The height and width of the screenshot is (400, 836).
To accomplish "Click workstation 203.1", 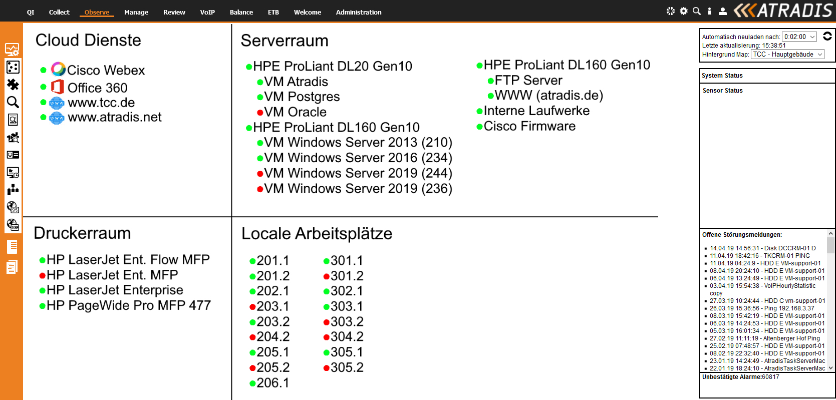I will pyautogui.click(x=273, y=306).
